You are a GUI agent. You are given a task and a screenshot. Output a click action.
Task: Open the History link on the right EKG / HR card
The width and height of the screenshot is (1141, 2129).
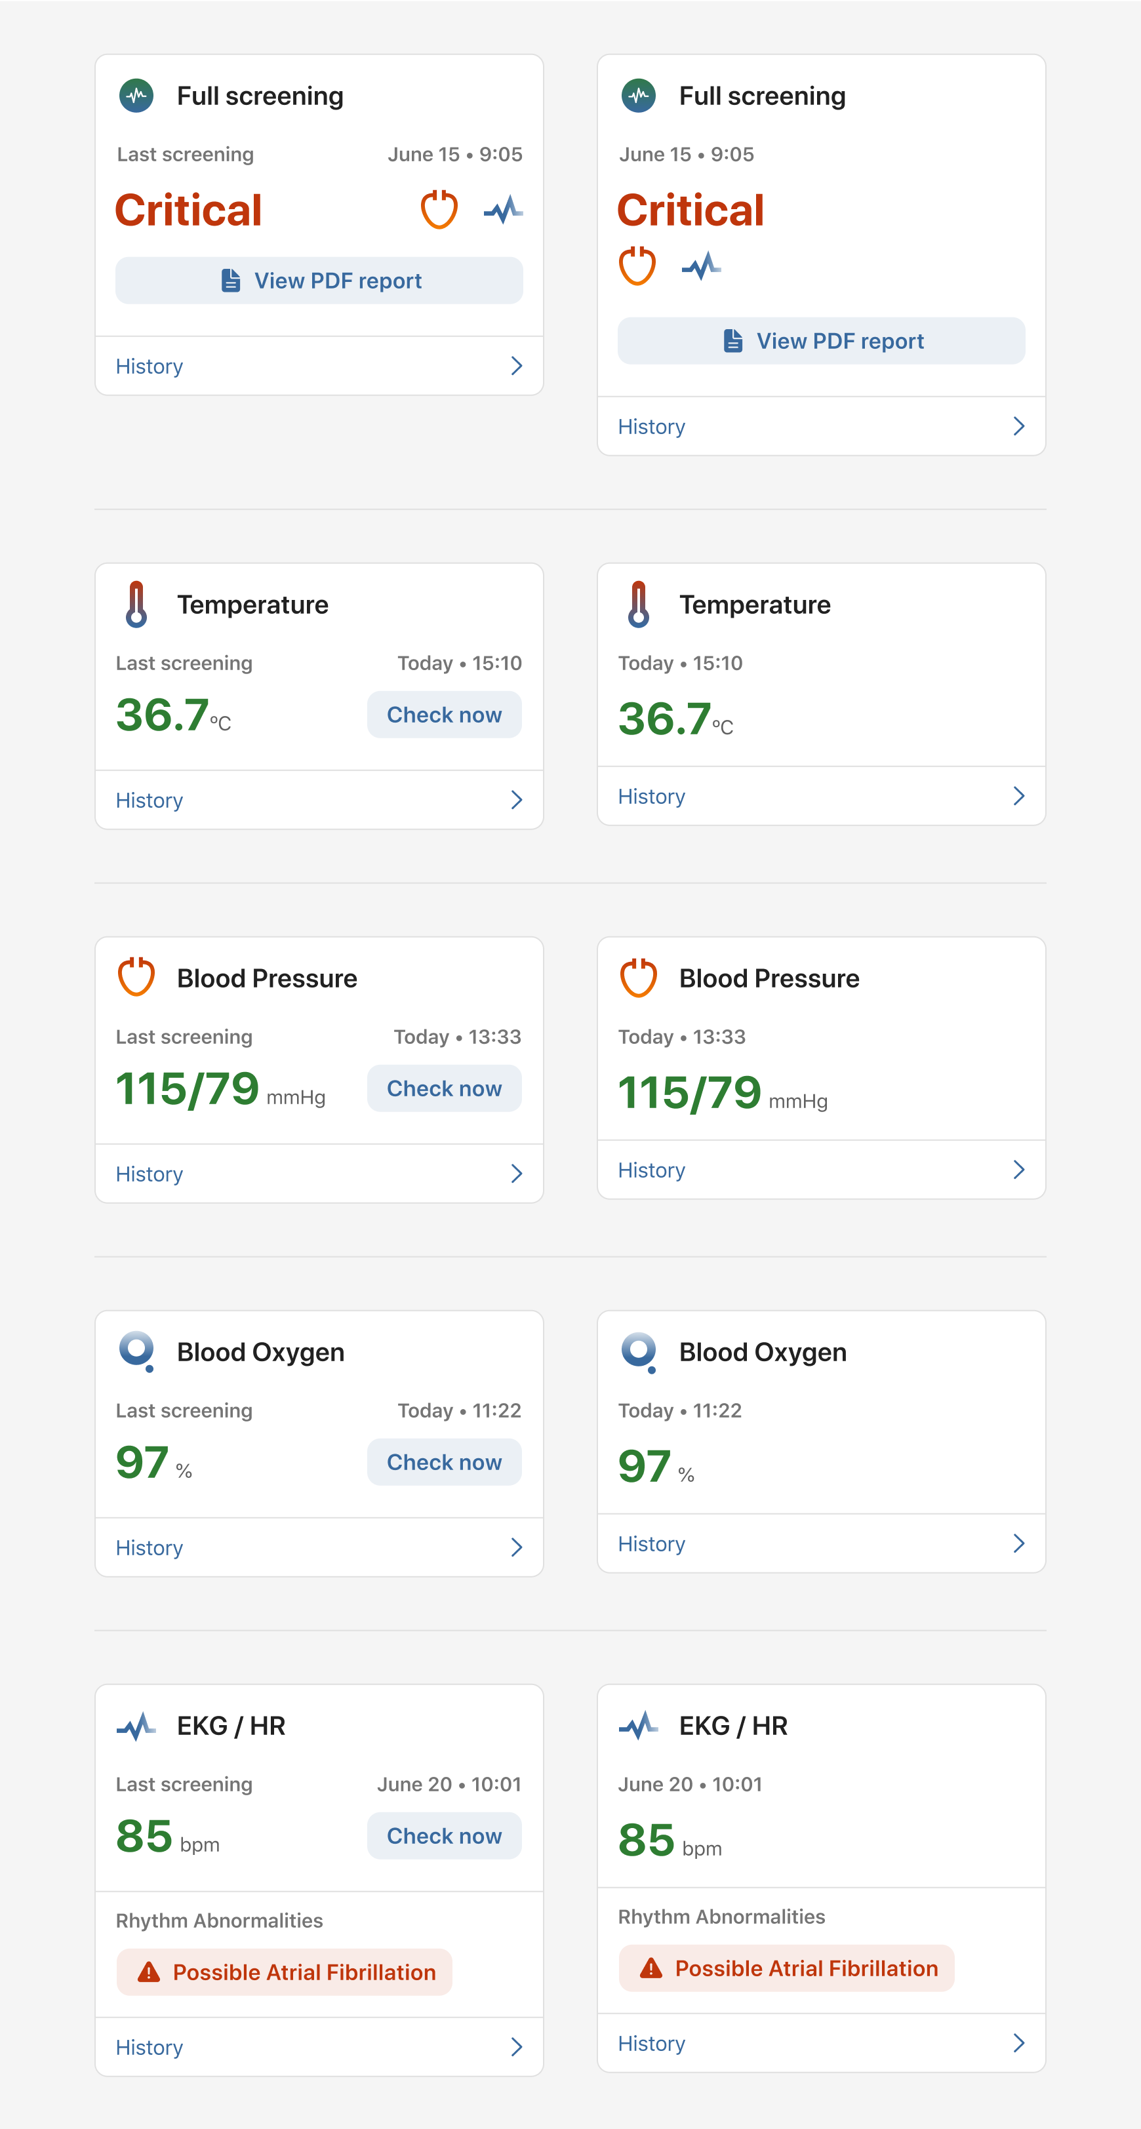point(652,2043)
